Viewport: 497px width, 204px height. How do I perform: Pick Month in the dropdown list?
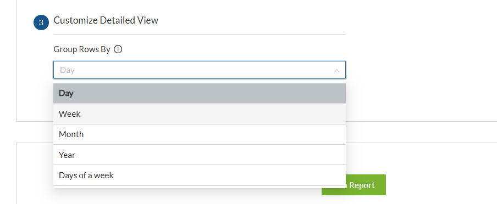200,134
